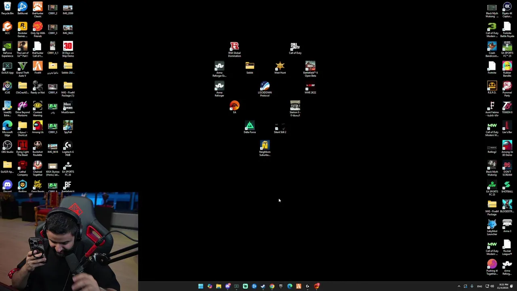Launch Battle.net from the desktop
The image size is (517, 291).
click(23, 8)
